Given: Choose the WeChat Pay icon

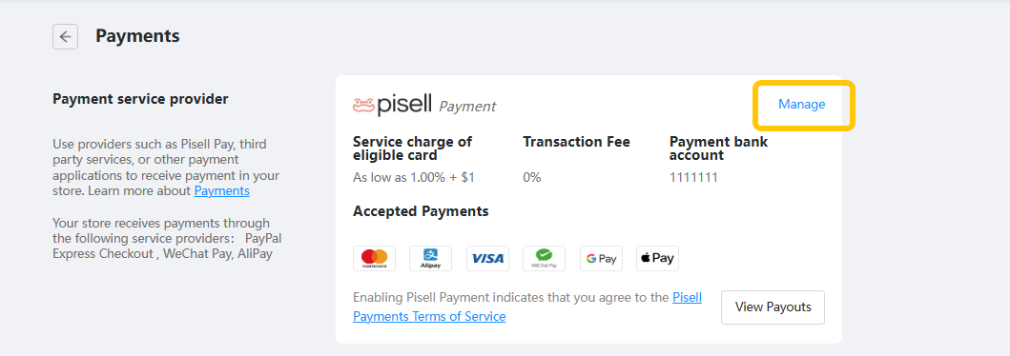Looking at the screenshot, I should pos(544,258).
